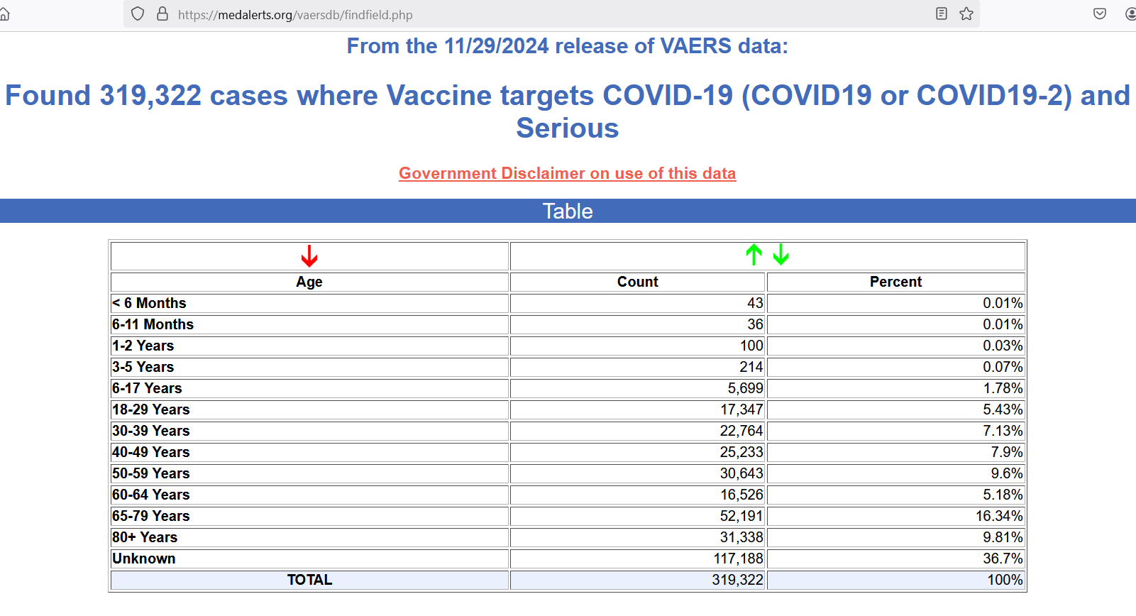The width and height of the screenshot is (1136, 616).
Task: Click count value 52,191
Action: (741, 516)
